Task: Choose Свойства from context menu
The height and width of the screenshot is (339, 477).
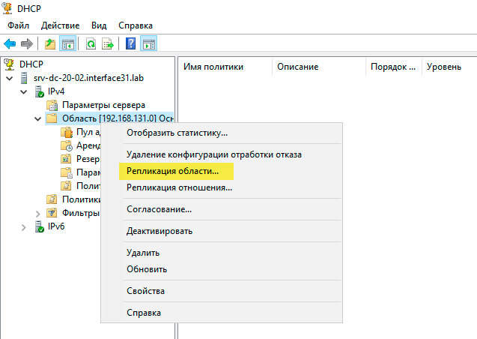Action: point(222,291)
